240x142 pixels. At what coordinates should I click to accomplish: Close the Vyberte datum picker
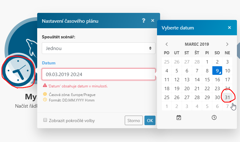(229, 28)
